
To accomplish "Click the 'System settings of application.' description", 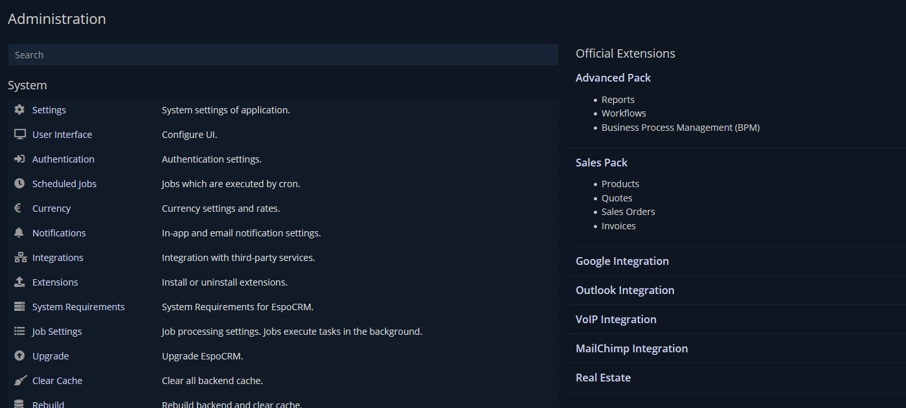I will [226, 110].
